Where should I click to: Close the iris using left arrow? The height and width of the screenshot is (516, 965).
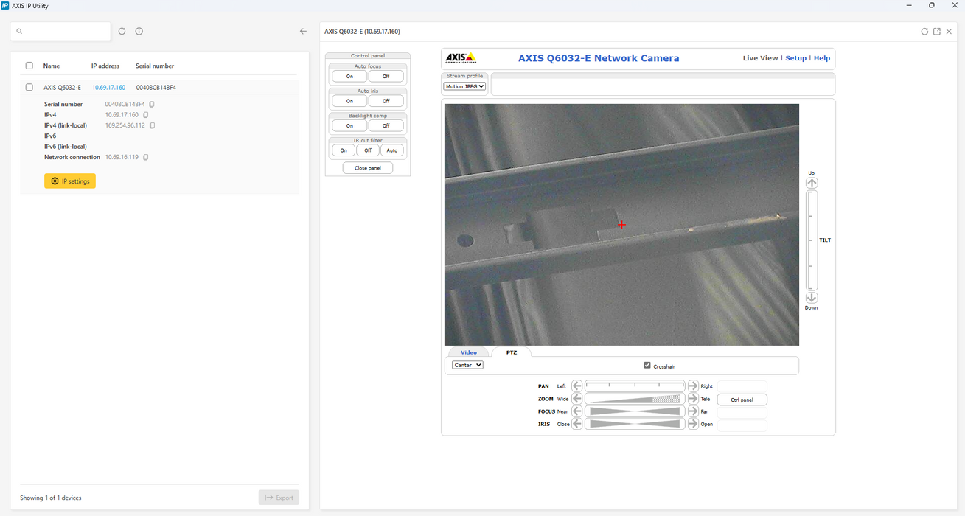coord(577,424)
